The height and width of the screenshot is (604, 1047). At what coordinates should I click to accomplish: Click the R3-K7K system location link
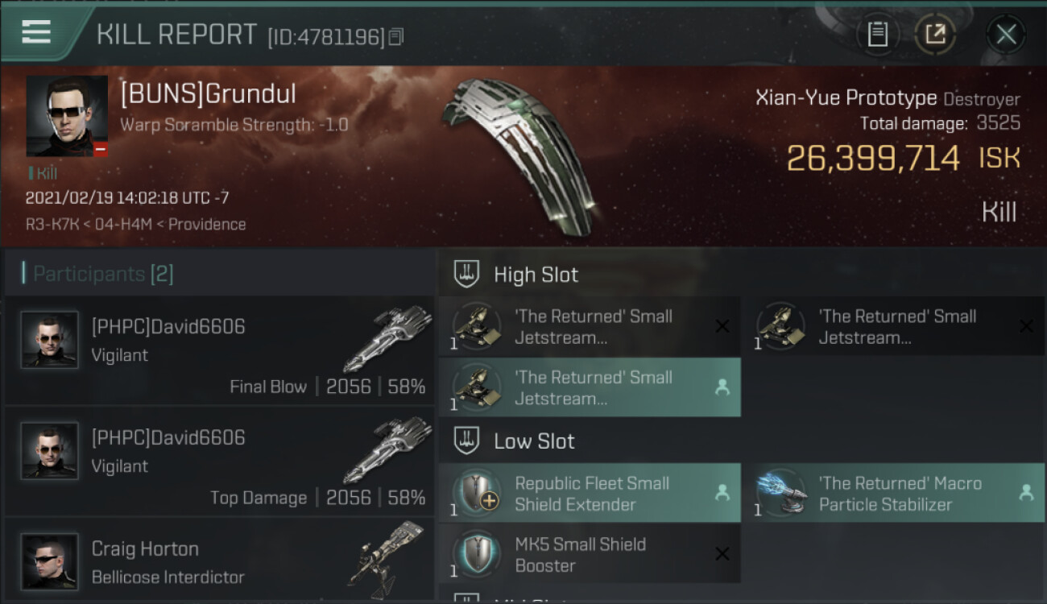53,224
